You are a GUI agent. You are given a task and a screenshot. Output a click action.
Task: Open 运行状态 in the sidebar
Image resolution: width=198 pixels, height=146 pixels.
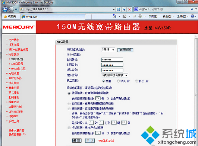coord(14,40)
